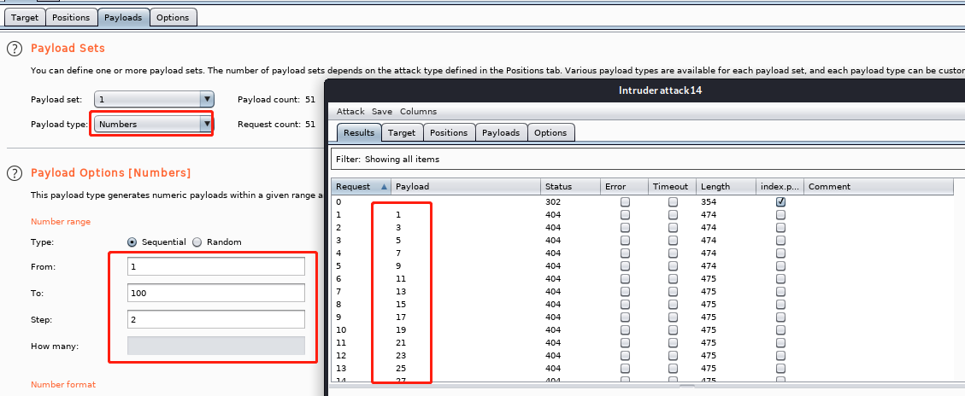The height and width of the screenshot is (396, 965).
Task: Click the Step input field
Action: [x=216, y=319]
